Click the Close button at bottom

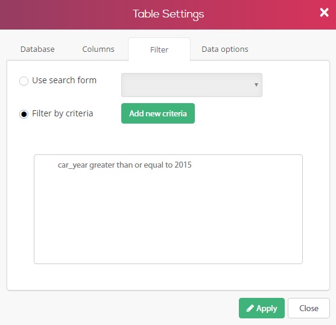click(309, 308)
